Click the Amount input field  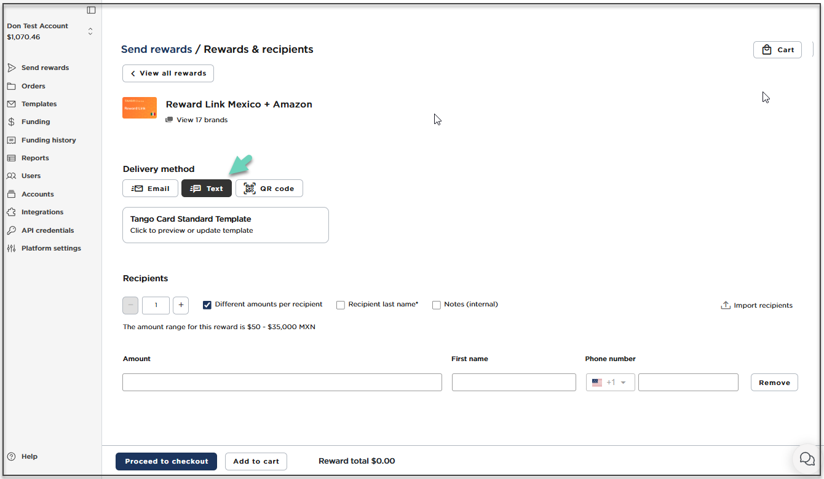click(x=282, y=382)
